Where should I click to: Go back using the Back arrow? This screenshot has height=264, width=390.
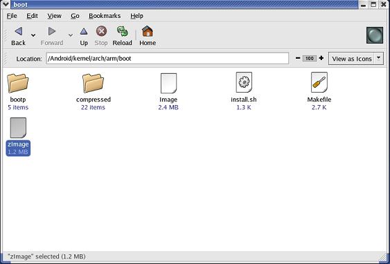click(18, 36)
